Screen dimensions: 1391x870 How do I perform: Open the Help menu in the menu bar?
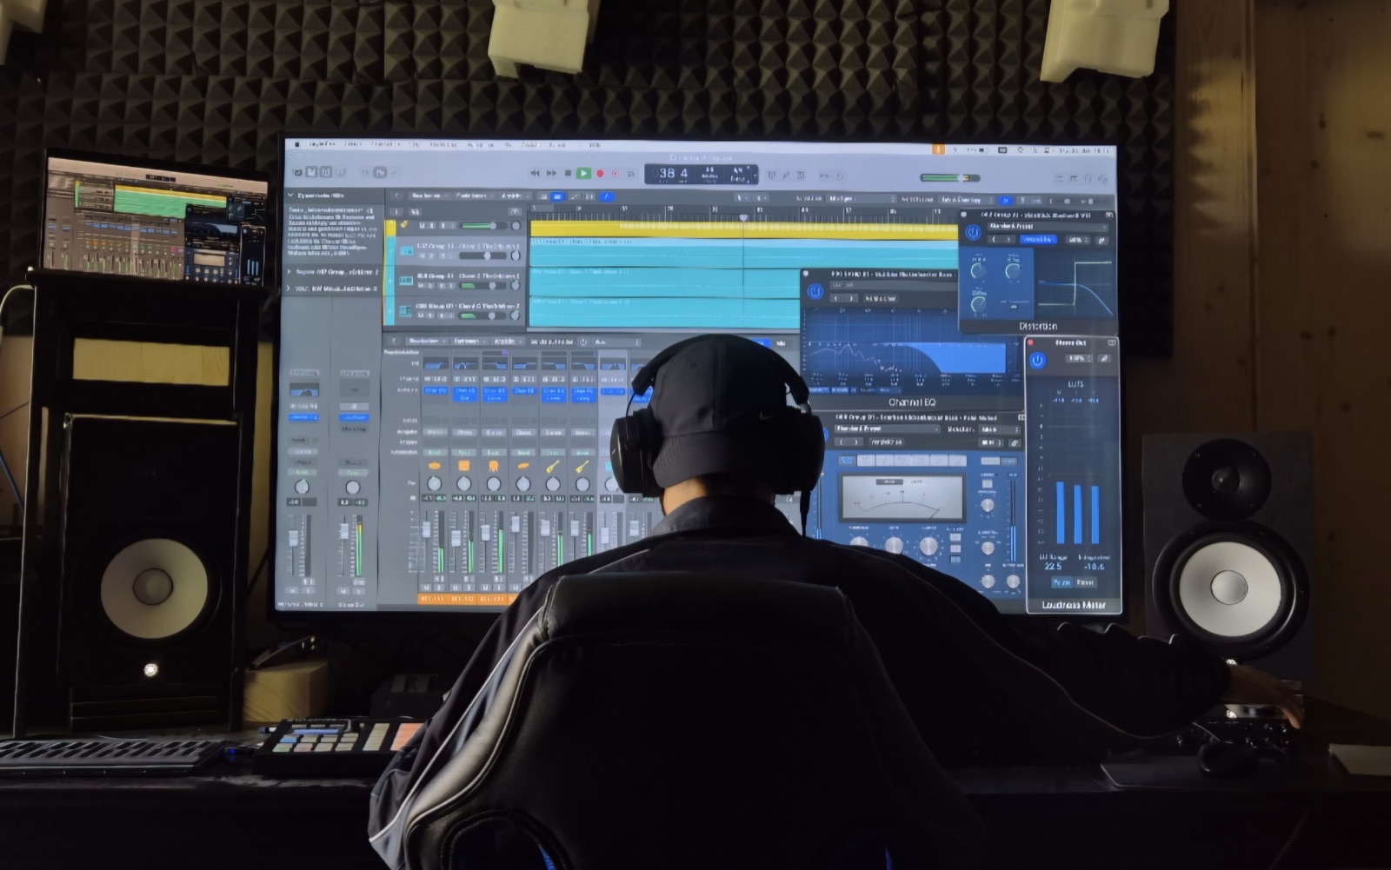click(x=595, y=145)
